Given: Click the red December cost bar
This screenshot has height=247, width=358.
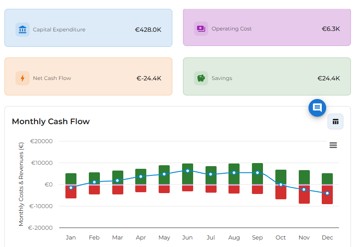Looking at the screenshot, I should (327, 198).
